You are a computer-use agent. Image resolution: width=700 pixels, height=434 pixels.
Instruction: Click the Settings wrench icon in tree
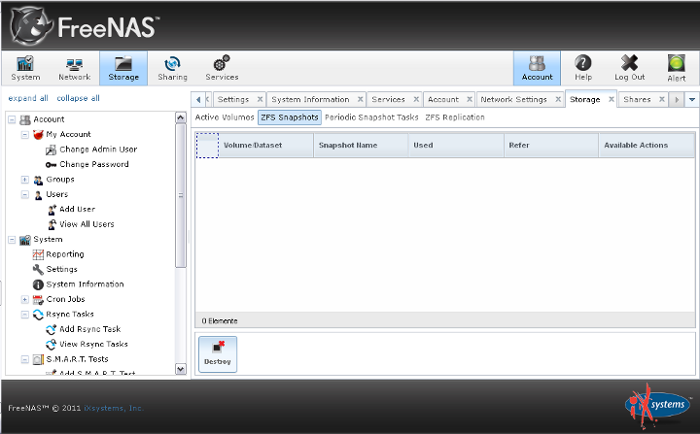(x=38, y=269)
